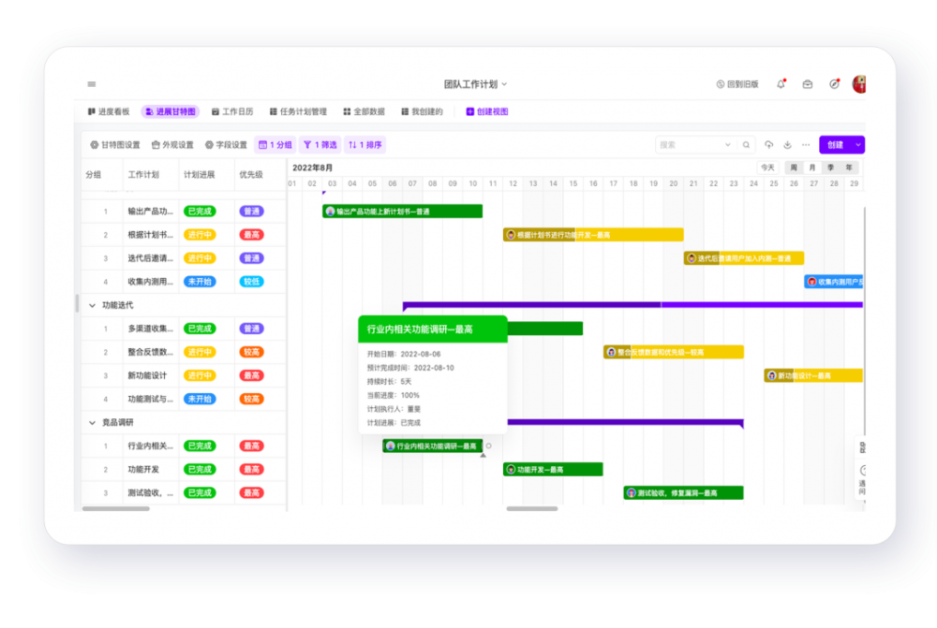Open the briefcase toolbox icon
Image resolution: width=937 pixels, height=628 pixels.
point(807,84)
